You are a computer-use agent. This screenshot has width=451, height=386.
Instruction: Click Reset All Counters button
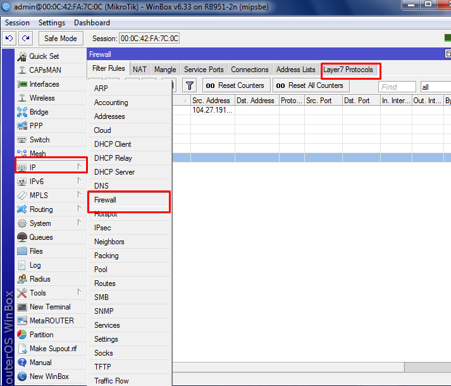pos(311,85)
